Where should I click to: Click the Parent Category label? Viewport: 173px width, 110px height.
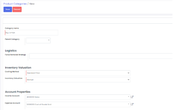12,39
